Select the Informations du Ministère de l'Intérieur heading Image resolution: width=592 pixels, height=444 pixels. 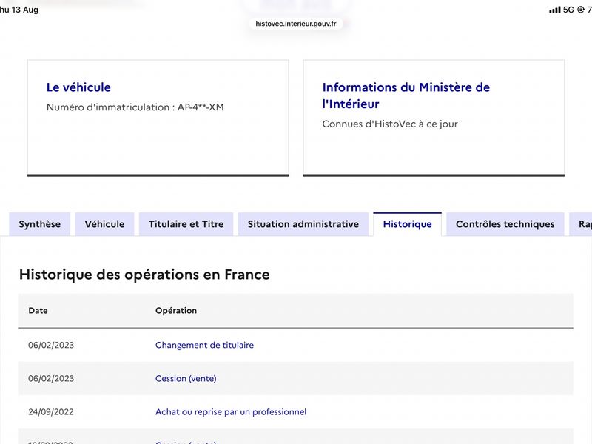[406, 95]
